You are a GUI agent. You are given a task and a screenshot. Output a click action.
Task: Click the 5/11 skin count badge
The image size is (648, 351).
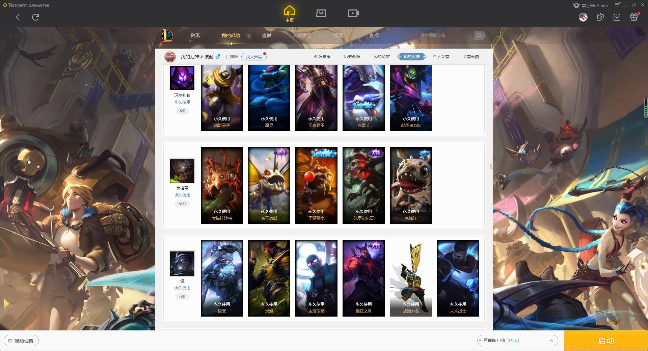point(182,204)
